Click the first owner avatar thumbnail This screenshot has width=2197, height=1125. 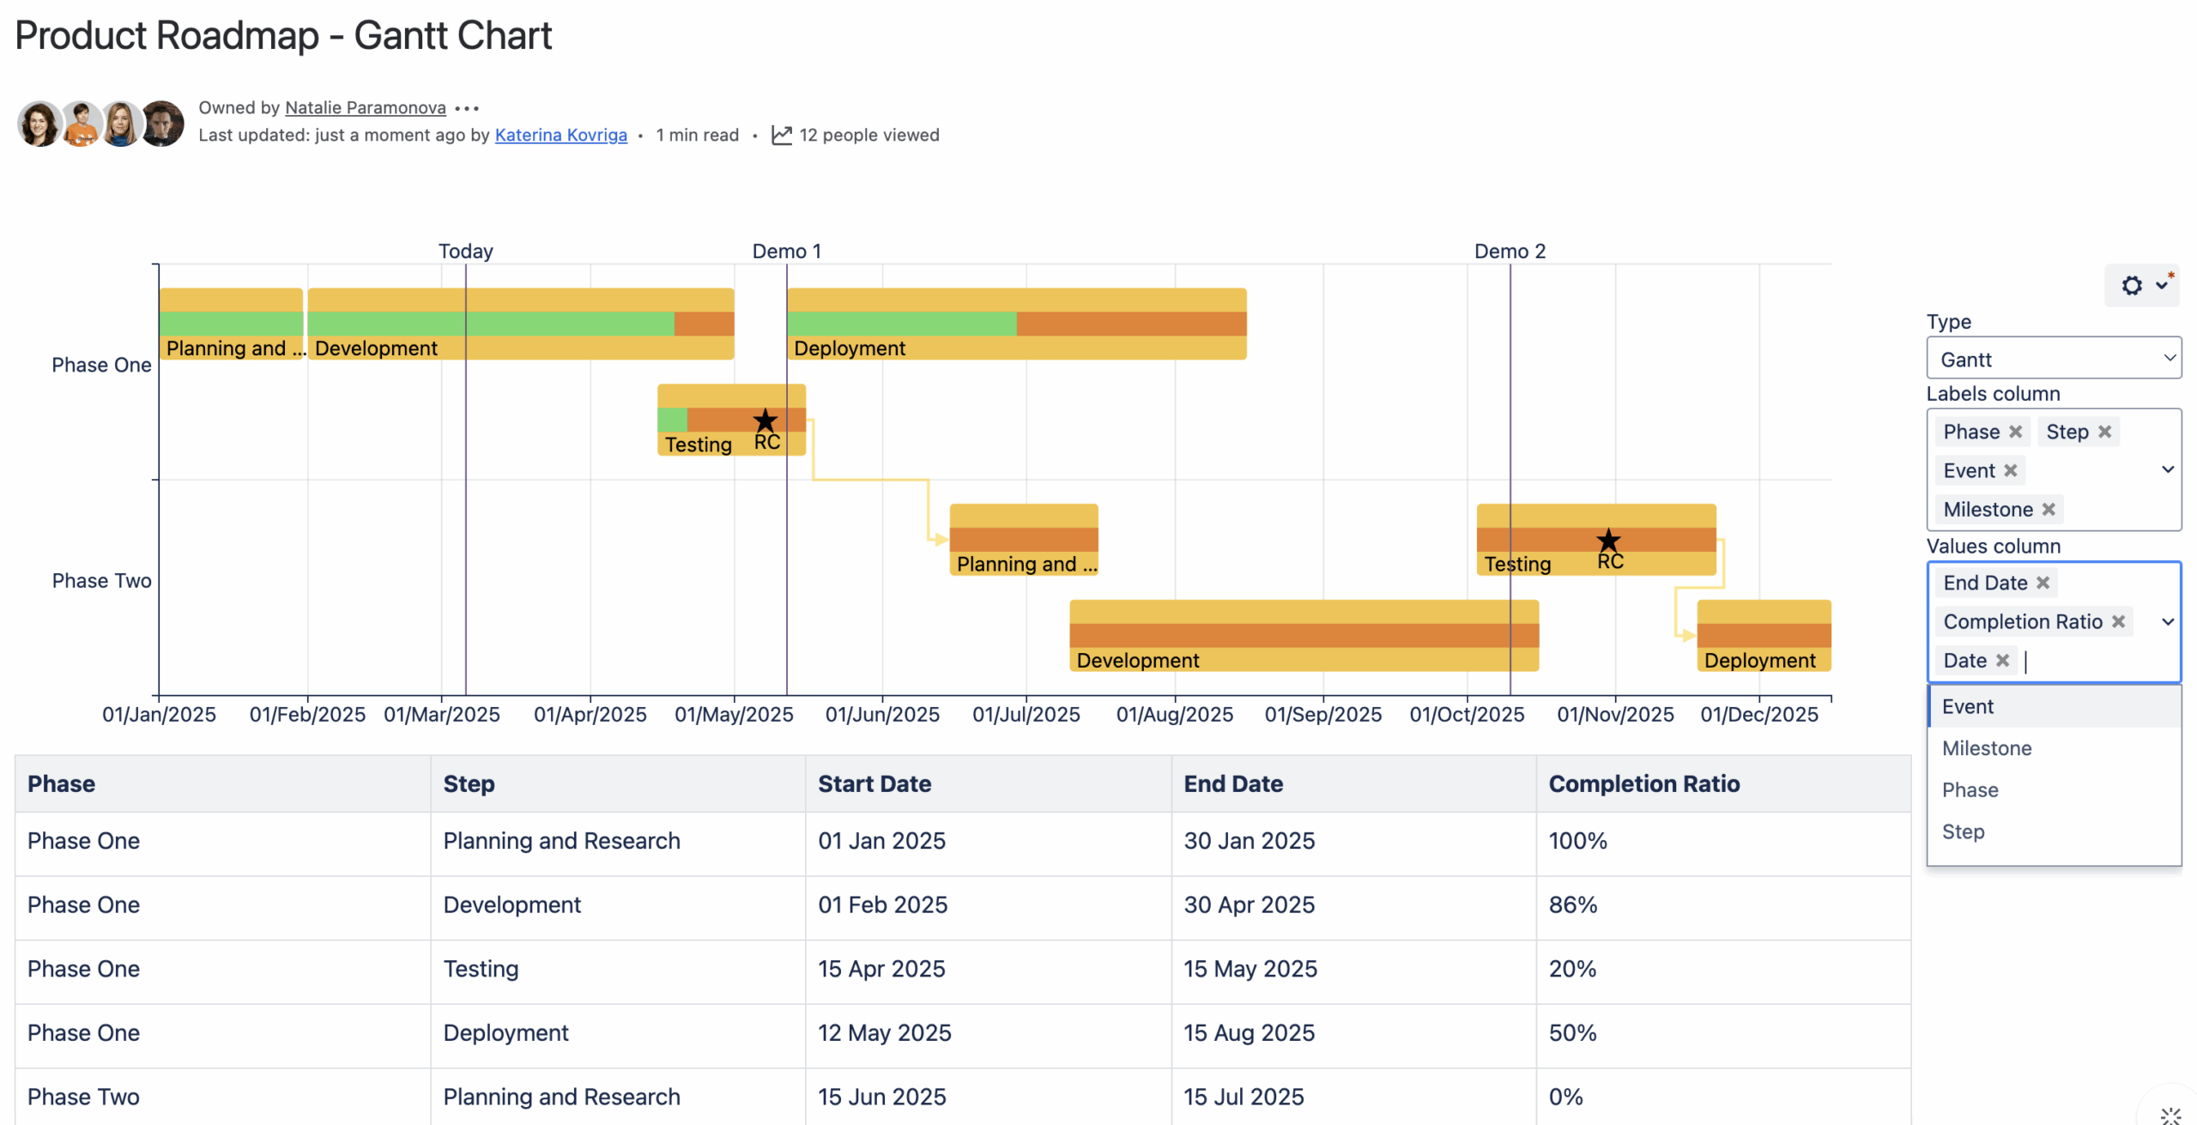[39, 123]
